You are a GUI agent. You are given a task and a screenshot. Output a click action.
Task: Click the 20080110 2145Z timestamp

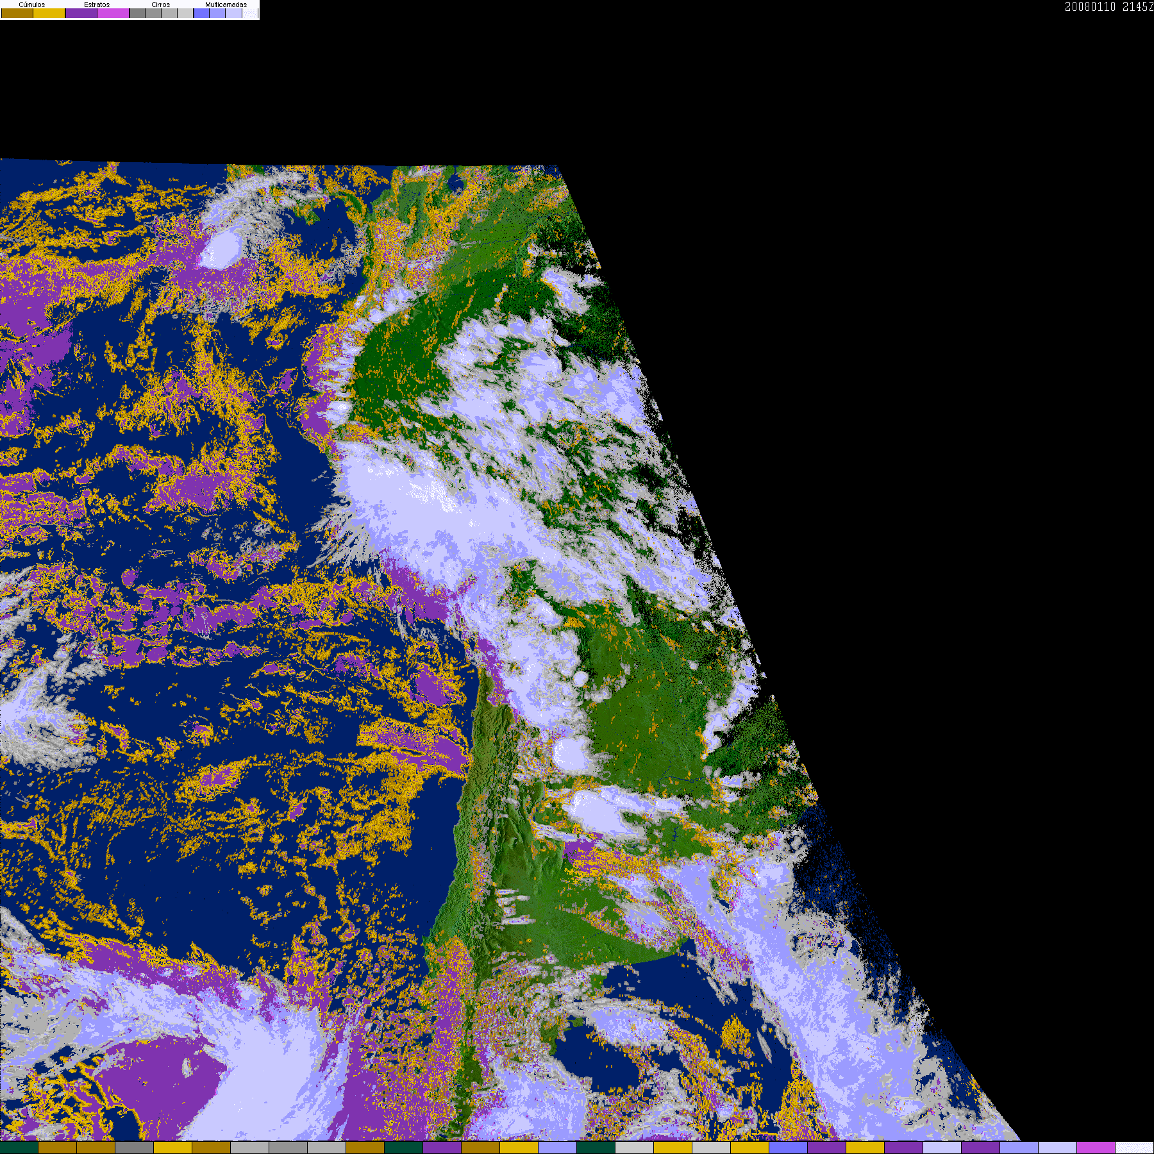click(1108, 7)
